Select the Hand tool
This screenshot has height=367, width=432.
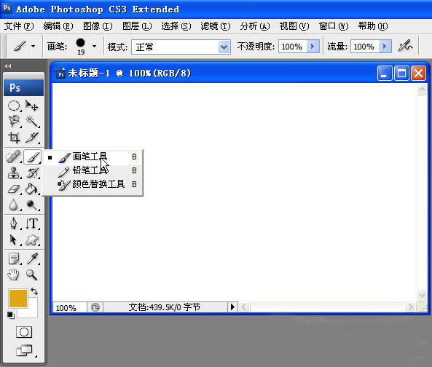click(13, 275)
